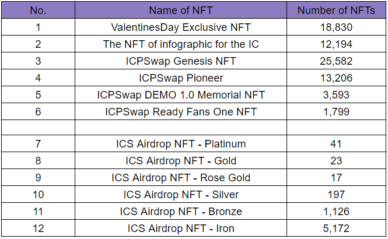This screenshot has width=388, height=239.
Task: Select the ICPSwap Genesis NFT cell
Action: tap(181, 61)
